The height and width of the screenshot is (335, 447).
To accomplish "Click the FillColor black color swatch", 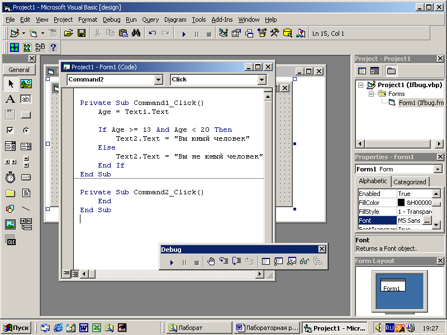I will 401,203.
